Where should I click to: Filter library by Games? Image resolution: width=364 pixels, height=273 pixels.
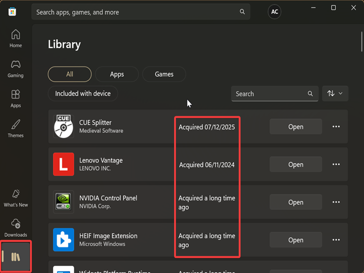[164, 74]
